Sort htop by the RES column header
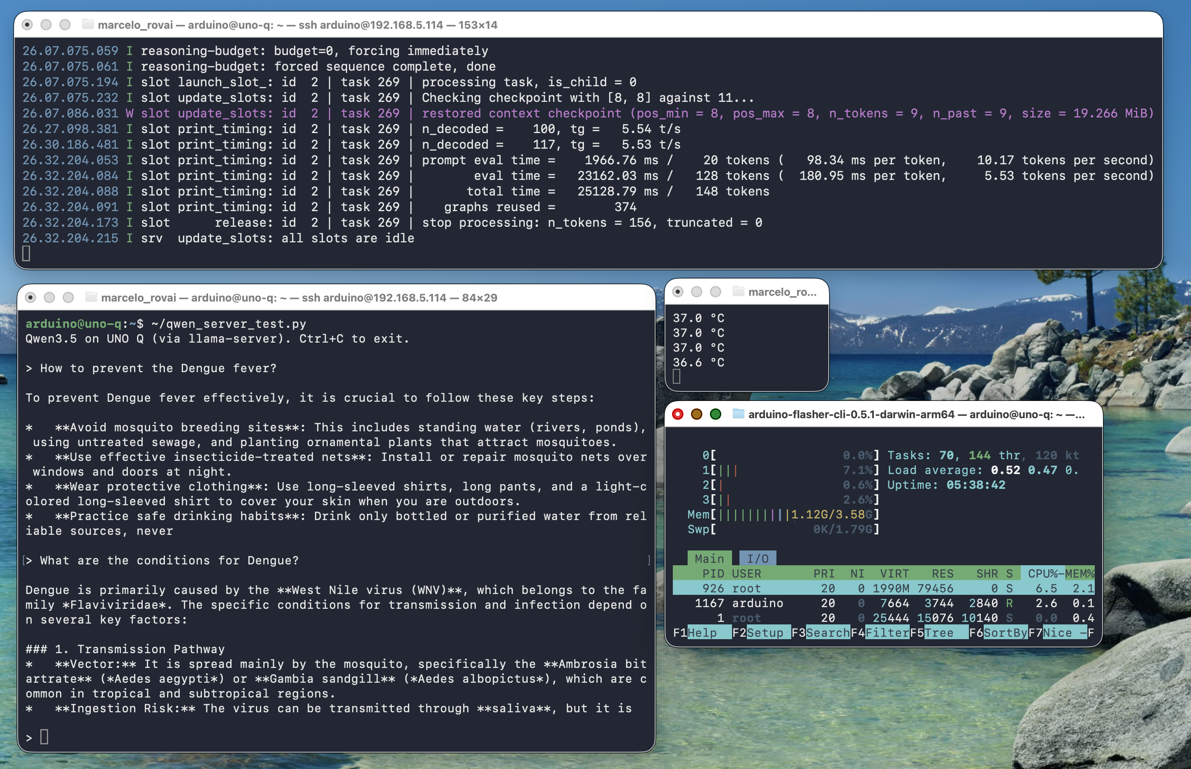This screenshot has width=1191, height=769. (943, 573)
